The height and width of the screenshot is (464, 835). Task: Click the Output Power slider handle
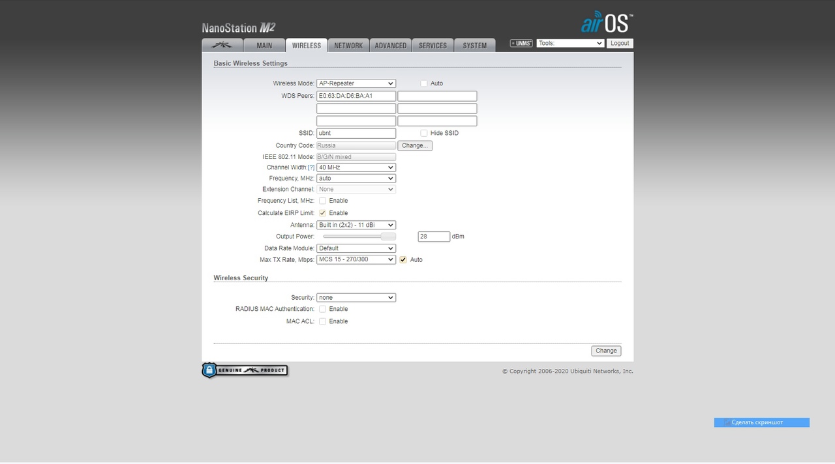pos(388,237)
